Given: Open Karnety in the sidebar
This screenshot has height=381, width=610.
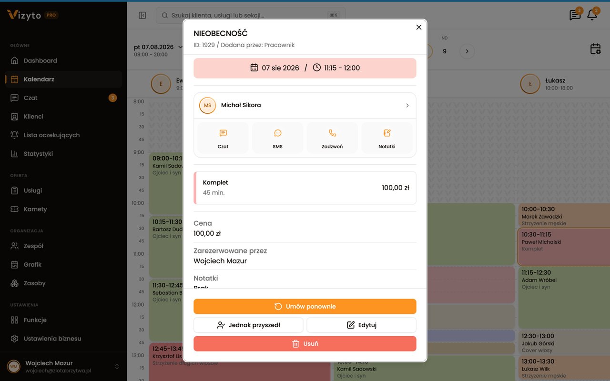Looking at the screenshot, I should click(63, 209).
